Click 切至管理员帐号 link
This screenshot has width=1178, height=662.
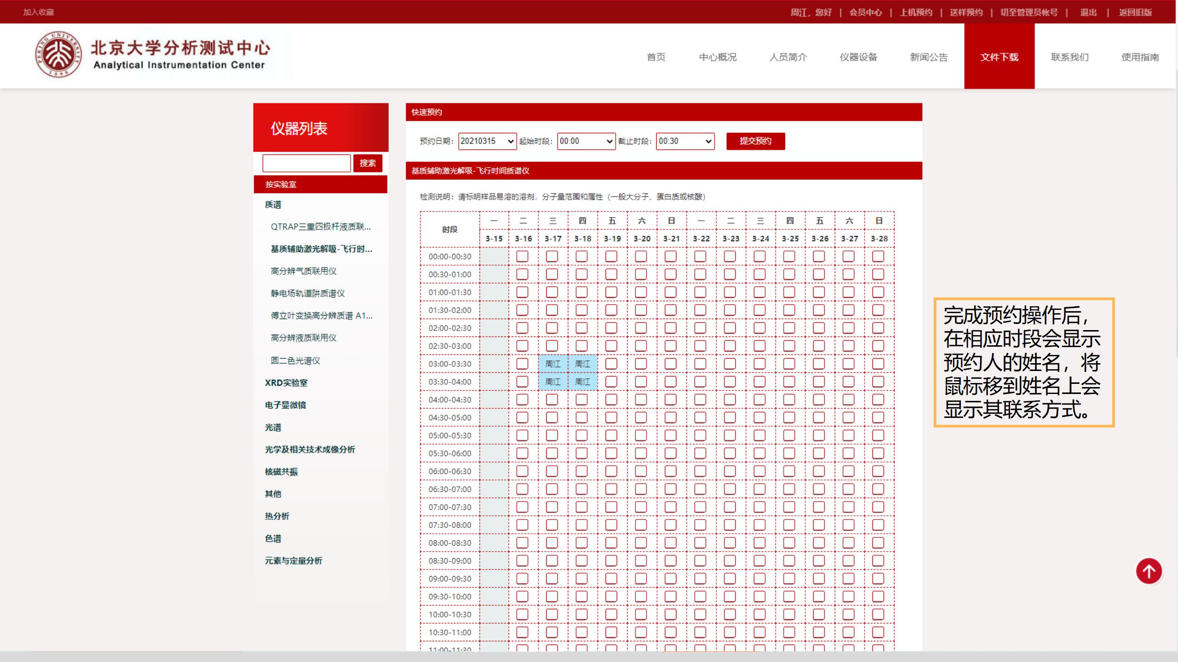1029,12
